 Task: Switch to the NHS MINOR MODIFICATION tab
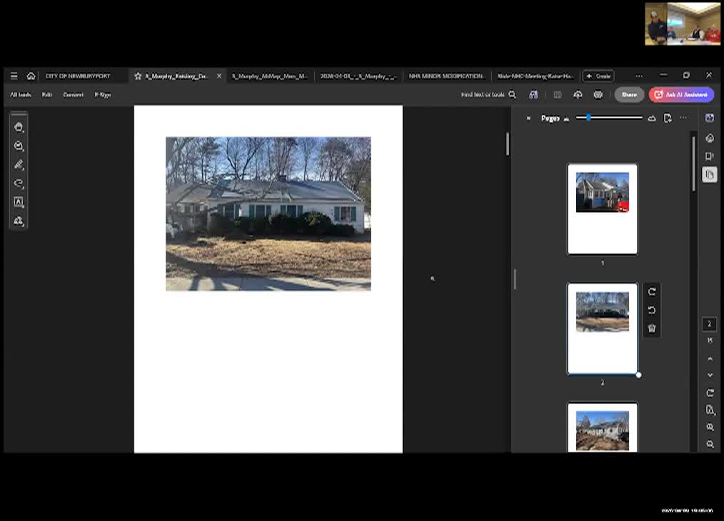(x=446, y=76)
